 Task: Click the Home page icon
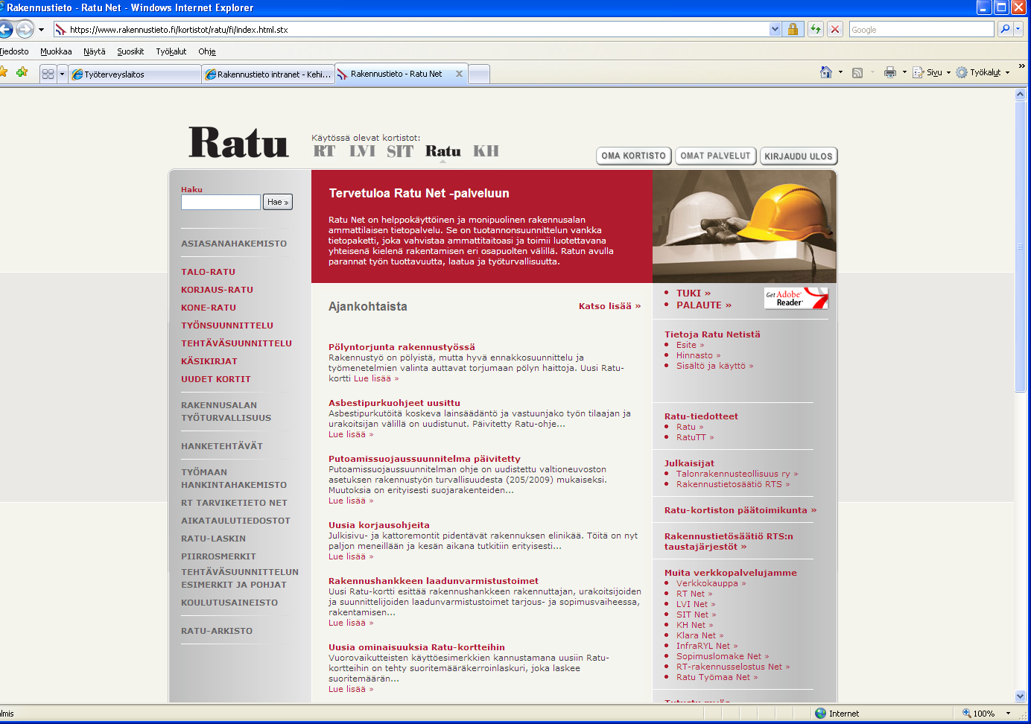pyautogui.click(x=825, y=72)
